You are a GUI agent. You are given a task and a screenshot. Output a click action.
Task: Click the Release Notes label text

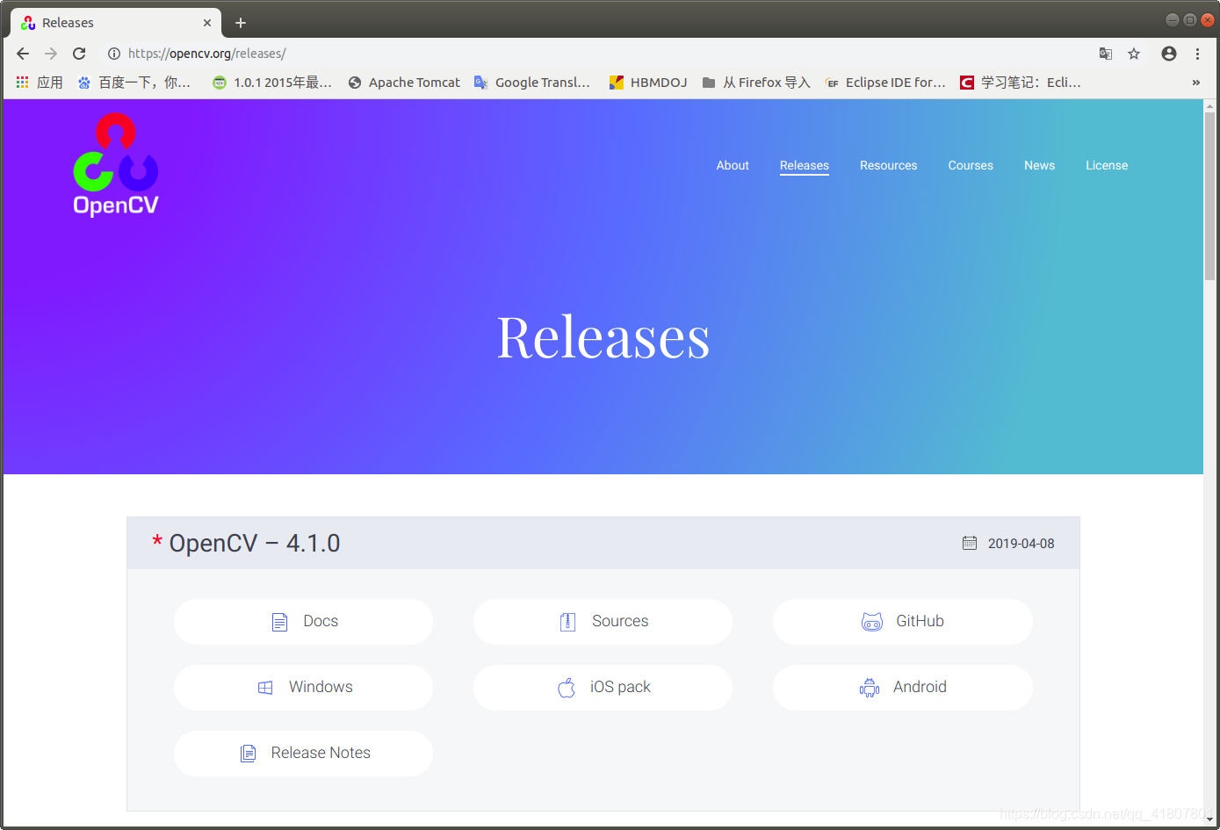[321, 753]
